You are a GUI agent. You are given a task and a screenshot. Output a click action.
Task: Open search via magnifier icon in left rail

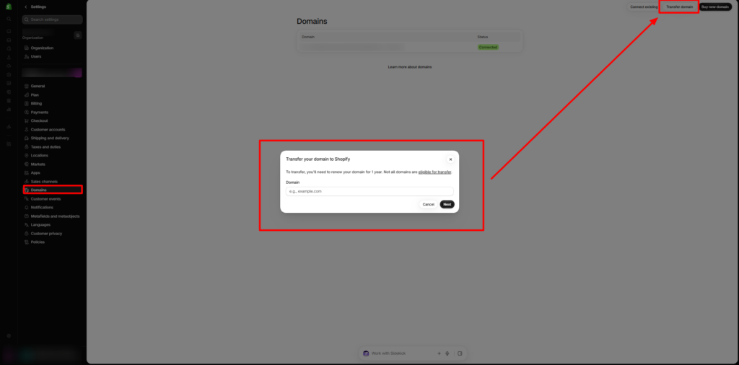(x=9, y=19)
